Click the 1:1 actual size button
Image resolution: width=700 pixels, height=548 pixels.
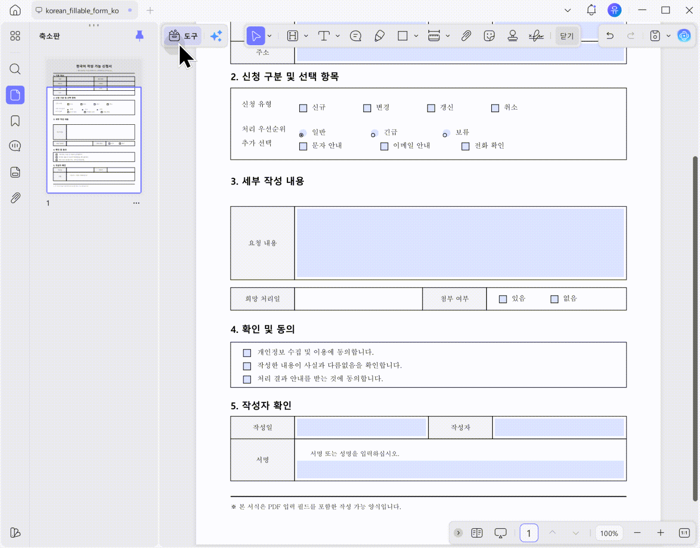[x=684, y=533]
